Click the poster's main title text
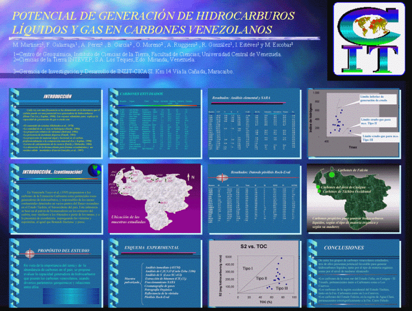412x311 pixels. point(152,22)
